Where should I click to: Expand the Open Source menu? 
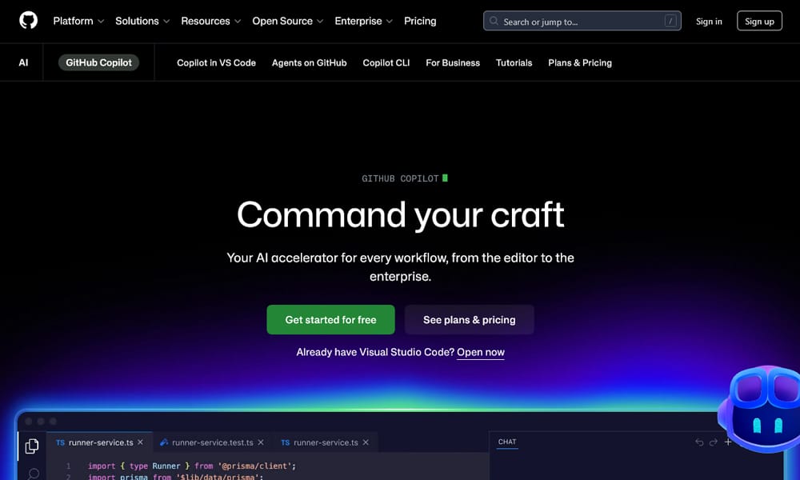pyautogui.click(x=282, y=21)
